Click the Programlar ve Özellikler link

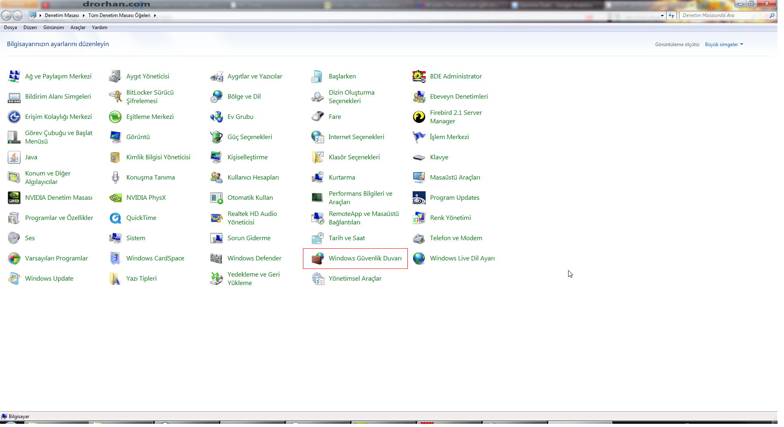click(x=59, y=218)
